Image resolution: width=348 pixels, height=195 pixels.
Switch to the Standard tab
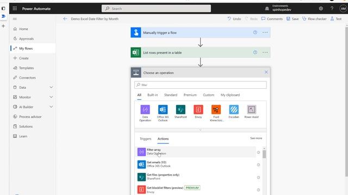click(x=171, y=95)
